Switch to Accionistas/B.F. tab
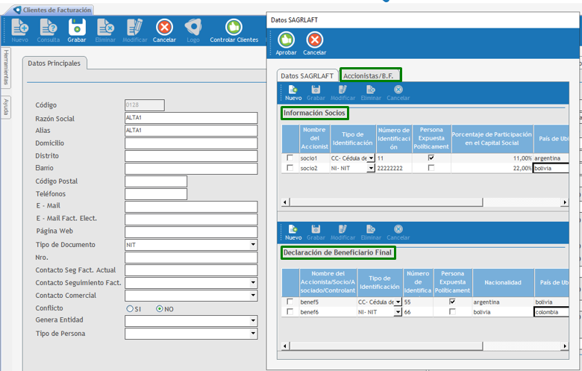The image size is (582, 371). point(370,75)
